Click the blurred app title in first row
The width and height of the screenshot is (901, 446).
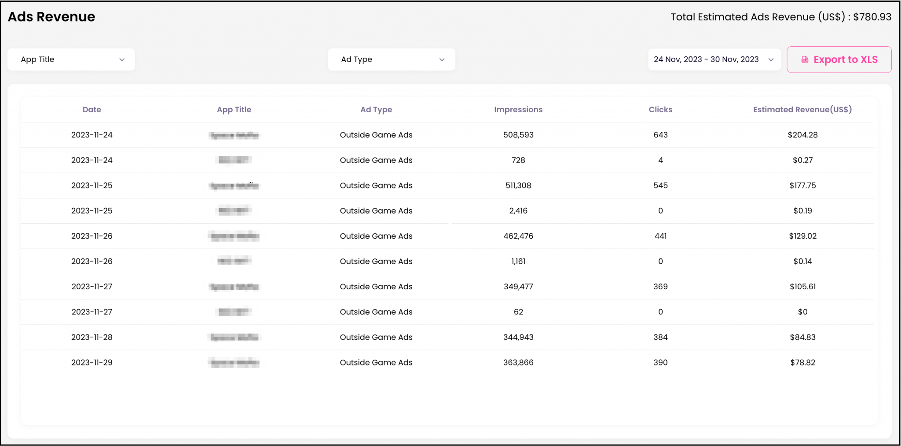234,135
